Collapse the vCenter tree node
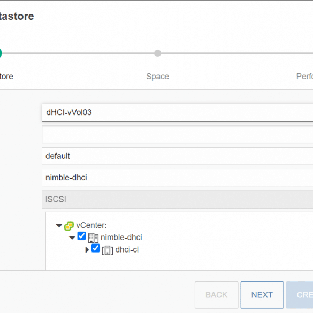313x313 pixels. [x=59, y=226]
